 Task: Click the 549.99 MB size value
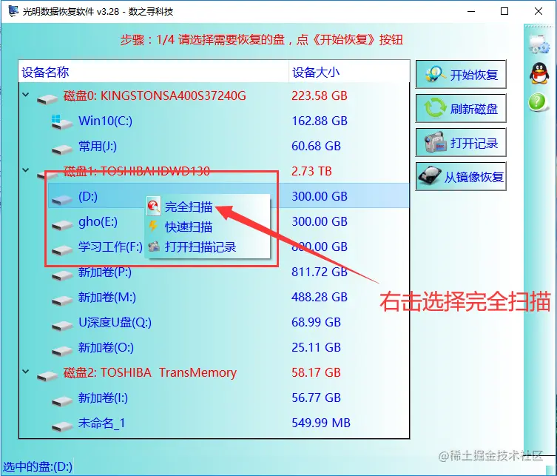[321, 423]
